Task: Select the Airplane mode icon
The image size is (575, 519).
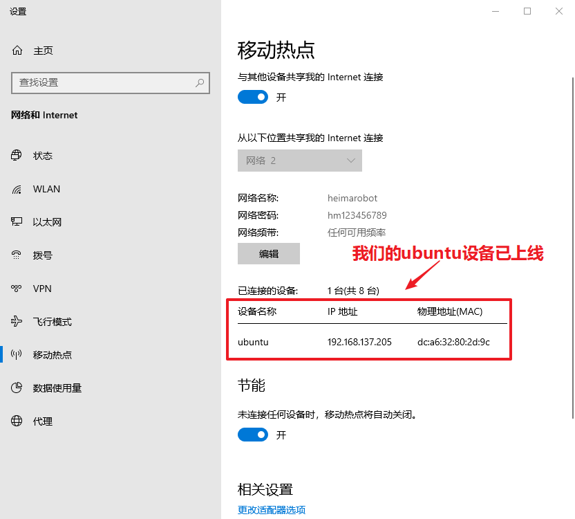Action: click(17, 322)
